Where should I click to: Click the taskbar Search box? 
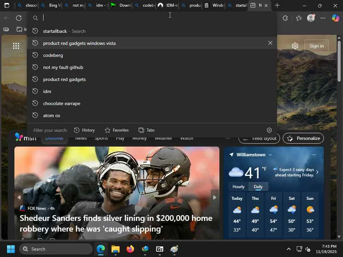tap(56, 249)
